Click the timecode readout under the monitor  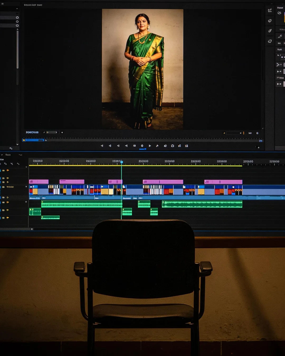pos(32,132)
